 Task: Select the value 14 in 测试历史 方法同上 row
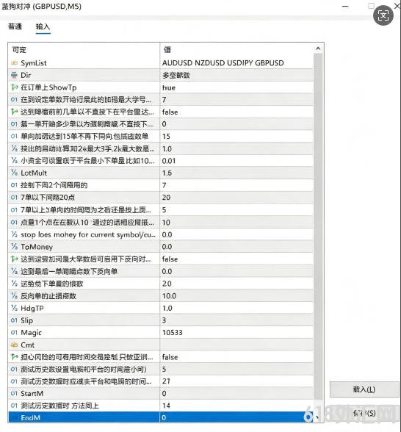(236, 406)
